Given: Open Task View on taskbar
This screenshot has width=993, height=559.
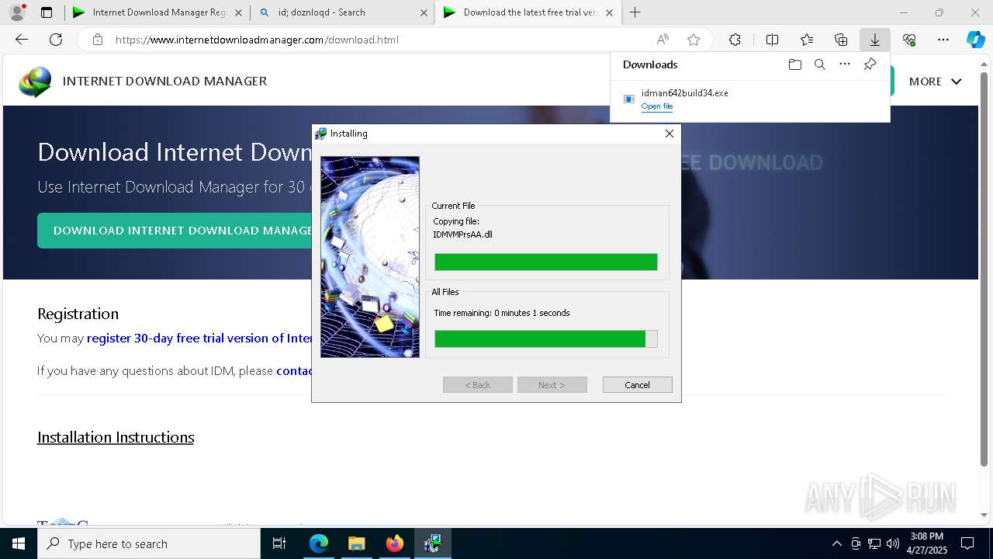Looking at the screenshot, I should click(x=279, y=543).
